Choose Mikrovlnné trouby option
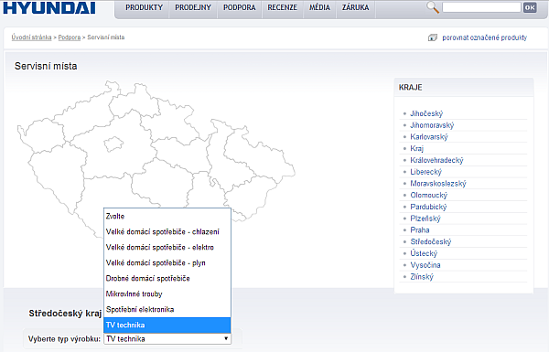549x352 pixels. click(167, 293)
